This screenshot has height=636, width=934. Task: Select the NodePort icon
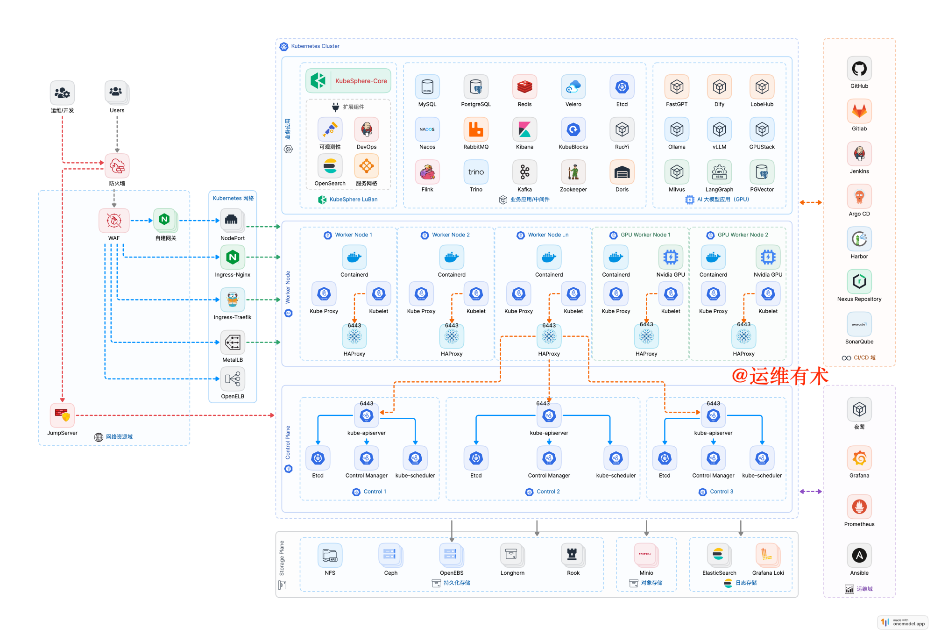coord(233,221)
